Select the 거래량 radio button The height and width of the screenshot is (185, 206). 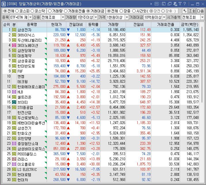pyautogui.click(x=50, y=11)
